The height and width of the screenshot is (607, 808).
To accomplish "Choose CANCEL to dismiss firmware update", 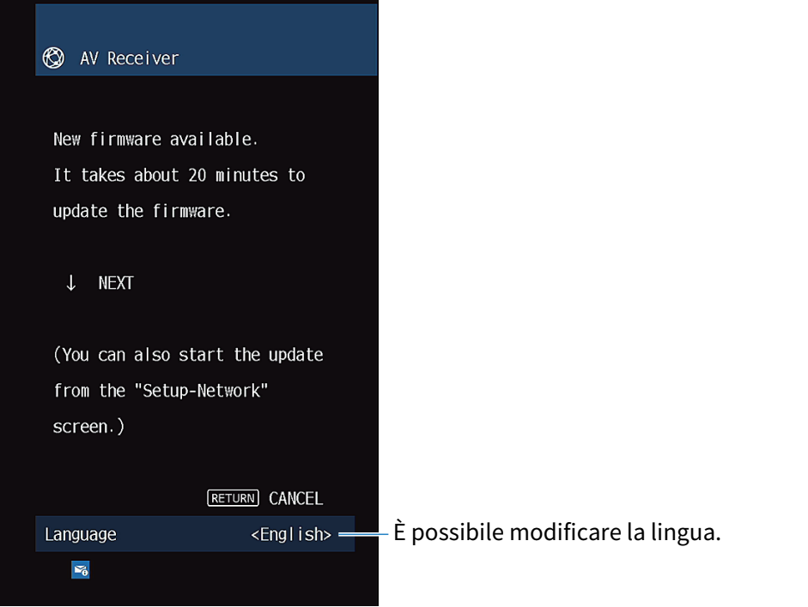I will [295, 498].
